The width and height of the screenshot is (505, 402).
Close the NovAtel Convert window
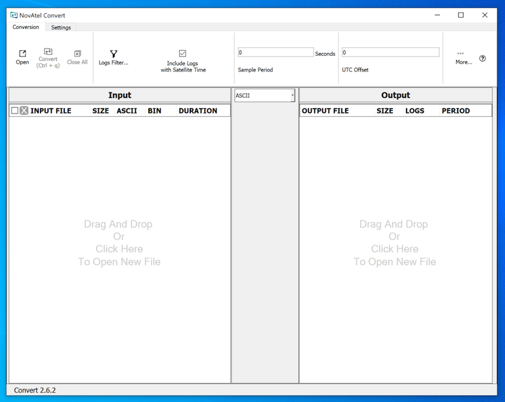[x=485, y=15]
